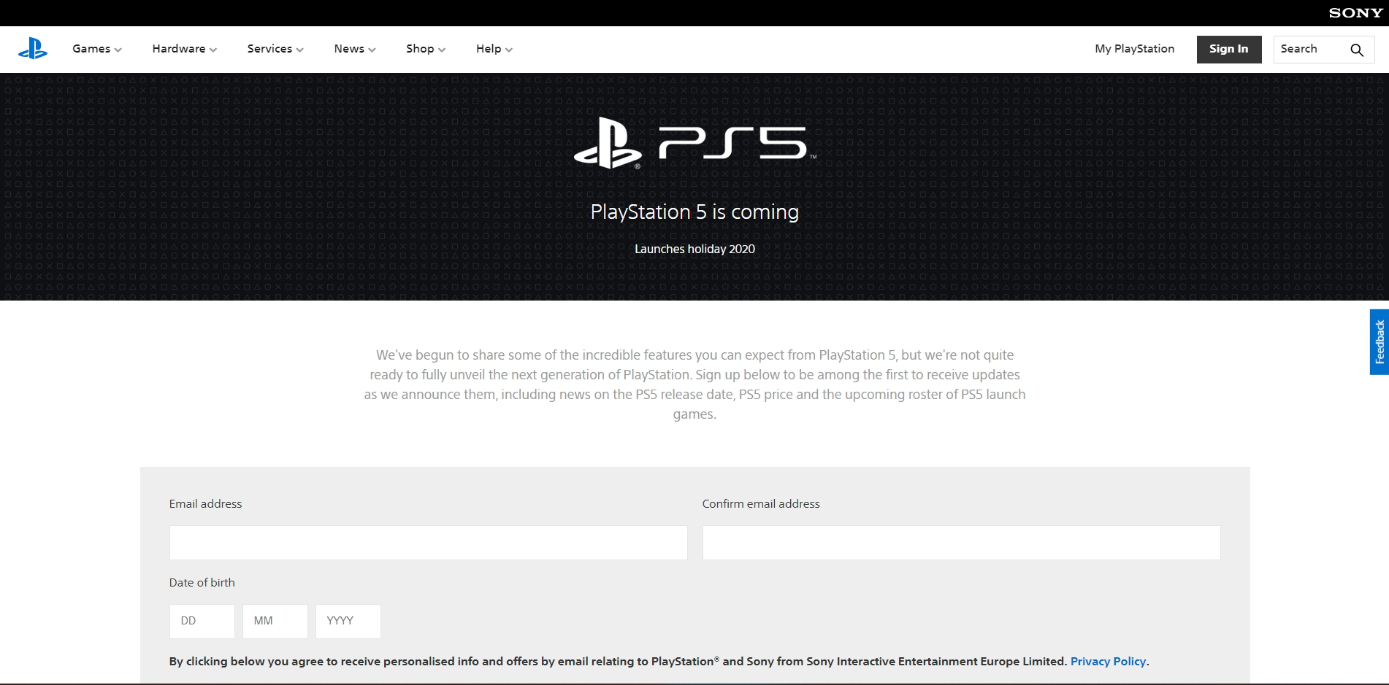This screenshot has width=1389, height=685.
Task: Click the 'Launches holiday 2020' text
Action: click(x=694, y=249)
